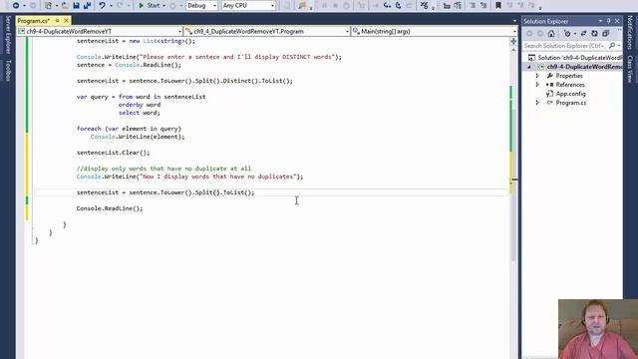Pin the Program.cs tab

click(x=58, y=20)
